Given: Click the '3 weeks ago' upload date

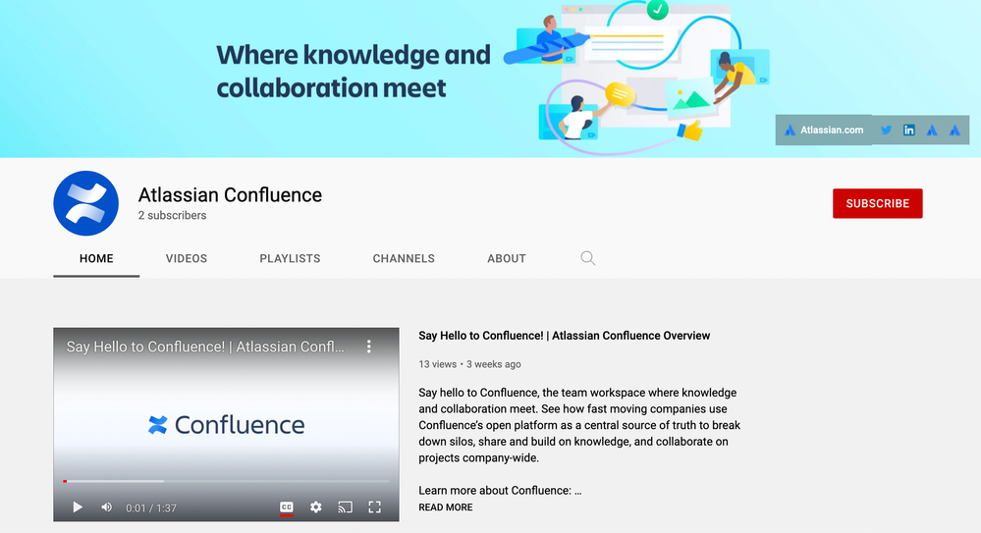Looking at the screenshot, I should tap(494, 364).
